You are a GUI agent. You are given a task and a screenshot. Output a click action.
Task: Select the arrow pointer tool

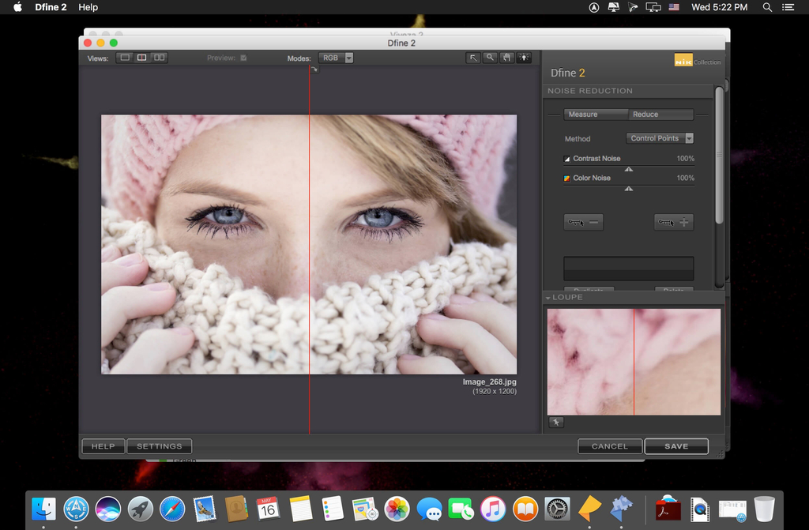tap(473, 58)
